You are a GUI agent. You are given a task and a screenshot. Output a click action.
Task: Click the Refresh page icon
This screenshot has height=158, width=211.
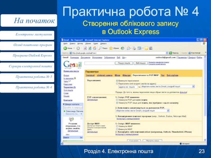point(90,48)
